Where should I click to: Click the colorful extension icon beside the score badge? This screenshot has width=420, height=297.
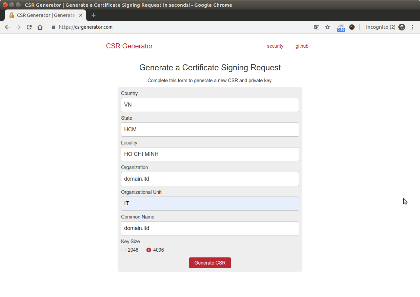click(x=352, y=27)
